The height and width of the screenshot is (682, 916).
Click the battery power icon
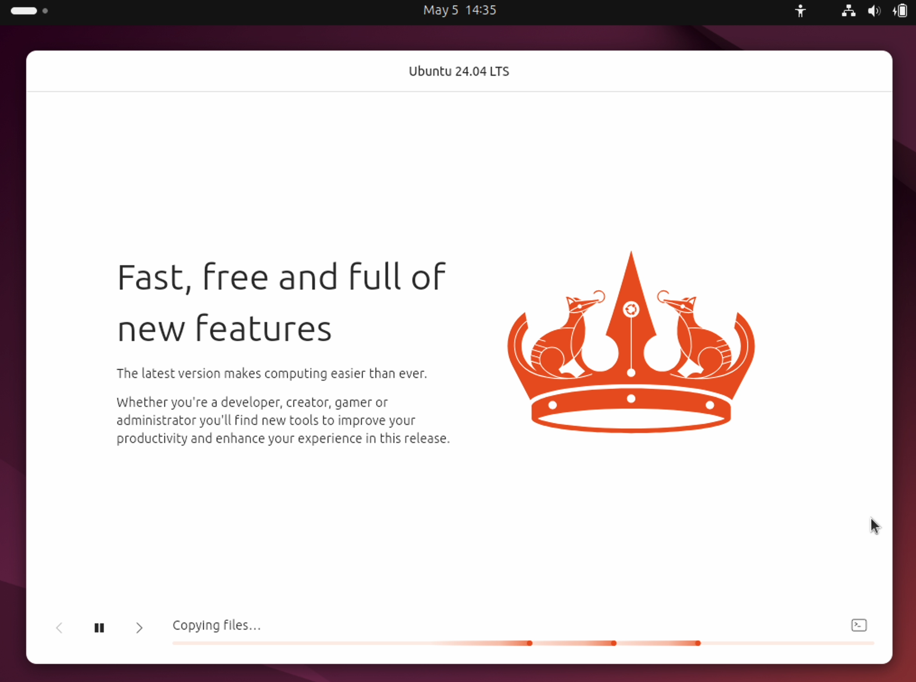pos(900,11)
